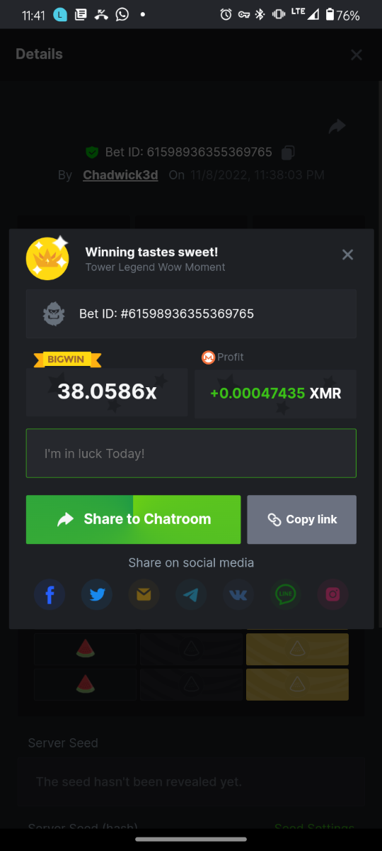382x851 pixels.
Task: Share win on LINE
Action: [286, 594]
